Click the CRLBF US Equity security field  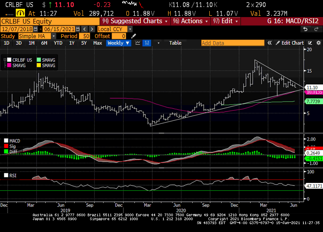(x=50, y=21)
